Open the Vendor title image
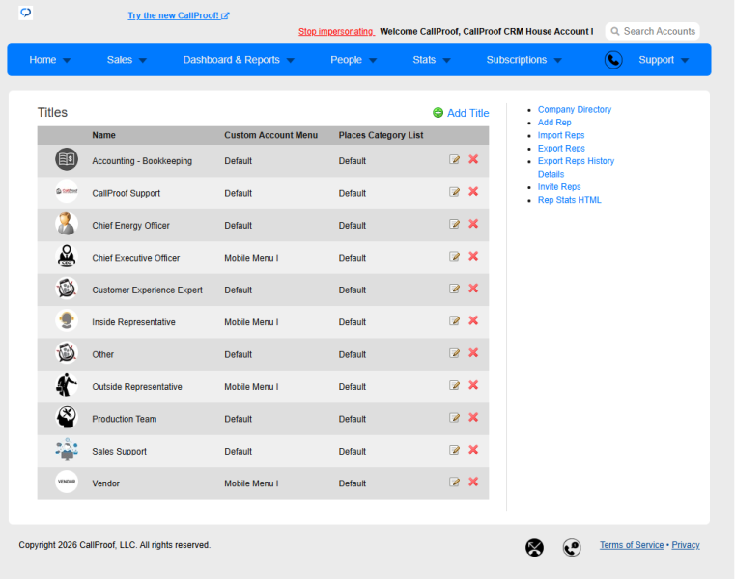Image resolution: width=735 pixels, height=579 pixels. point(67,482)
